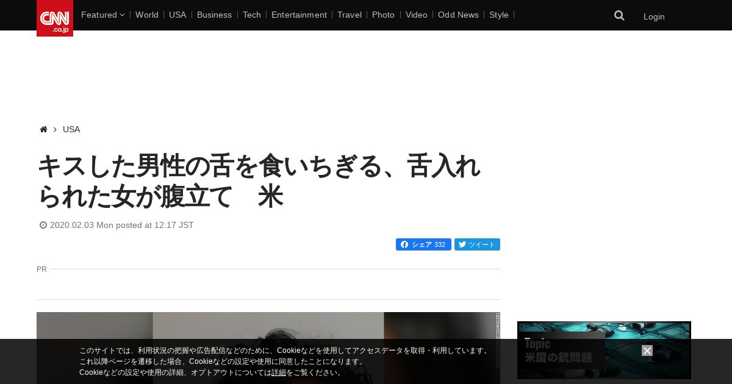
Task: Close the cookie notice banner
Action: tap(647, 350)
